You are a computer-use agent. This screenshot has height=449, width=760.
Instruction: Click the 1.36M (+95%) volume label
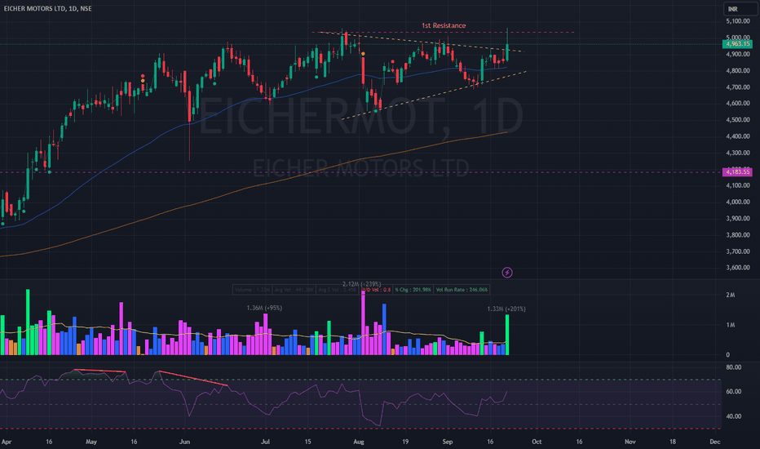[264, 308]
